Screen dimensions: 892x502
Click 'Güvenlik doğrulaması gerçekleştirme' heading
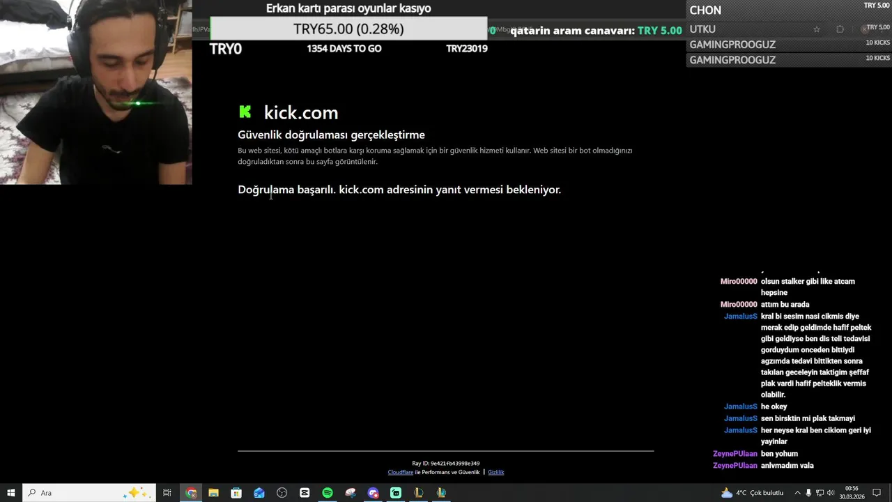331,135
